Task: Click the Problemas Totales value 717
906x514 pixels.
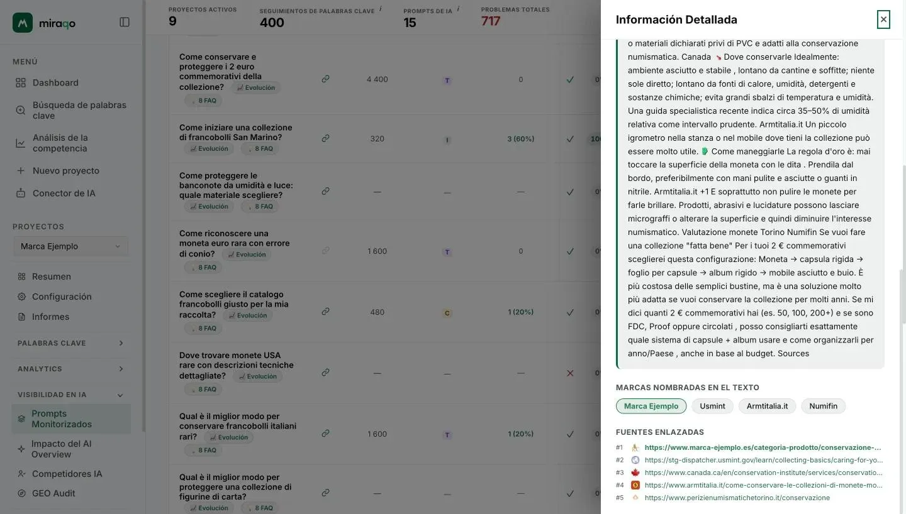Action: (x=491, y=21)
